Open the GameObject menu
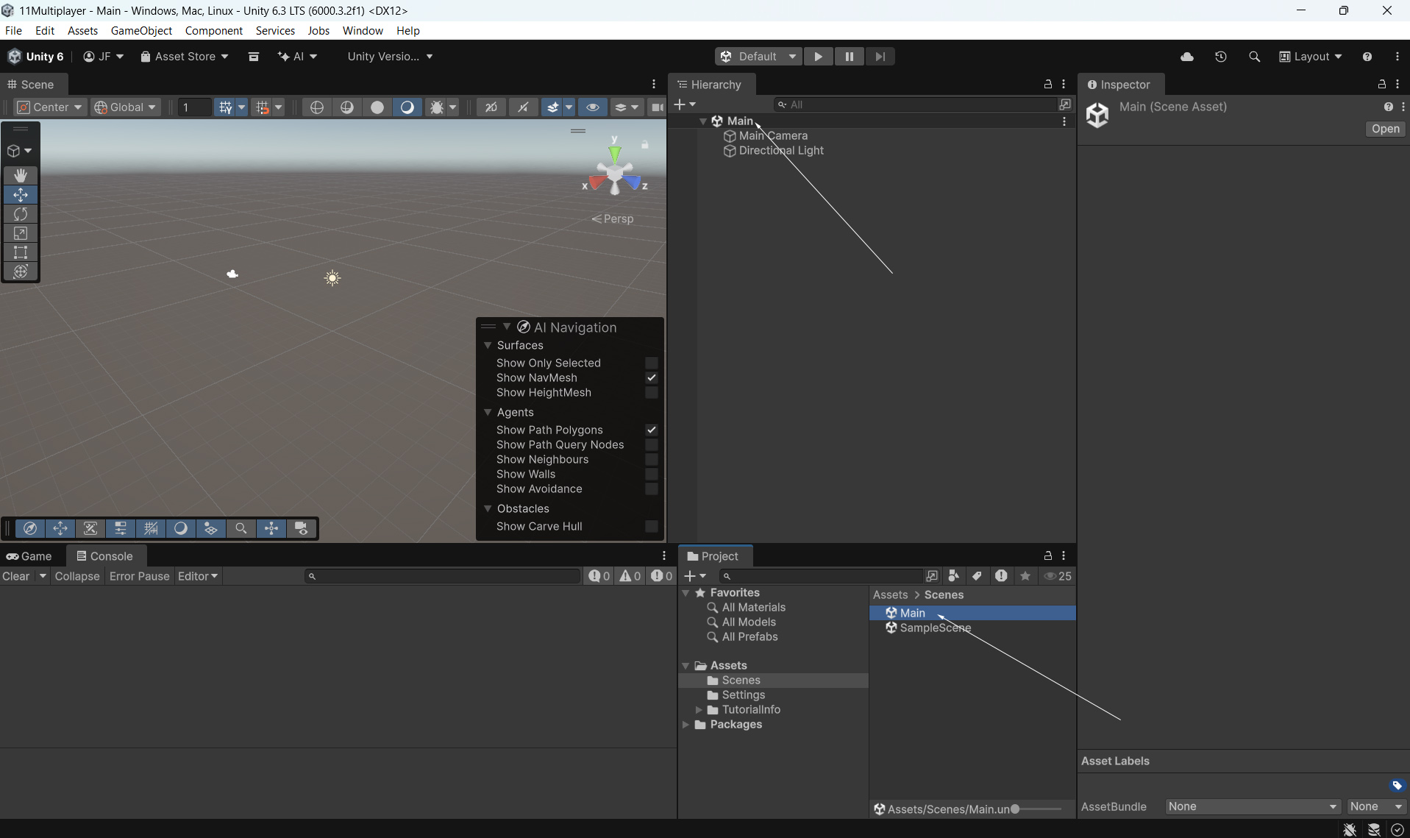The image size is (1410, 838). [x=141, y=30]
